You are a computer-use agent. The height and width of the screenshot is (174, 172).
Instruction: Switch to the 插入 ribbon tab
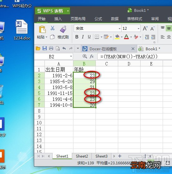click(x=58, y=19)
